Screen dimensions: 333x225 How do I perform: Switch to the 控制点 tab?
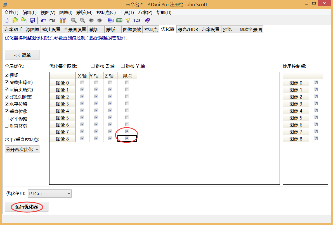point(151,29)
